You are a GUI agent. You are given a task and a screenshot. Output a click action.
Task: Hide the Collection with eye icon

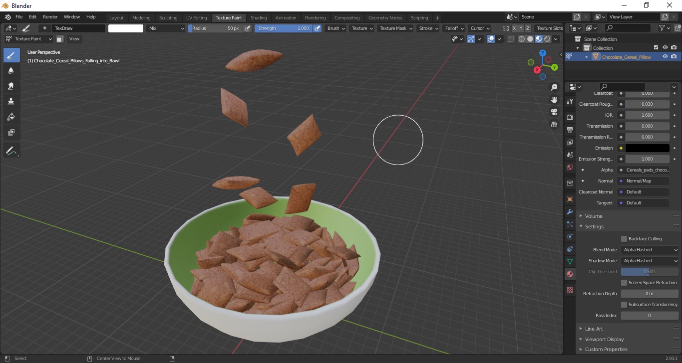tap(665, 48)
